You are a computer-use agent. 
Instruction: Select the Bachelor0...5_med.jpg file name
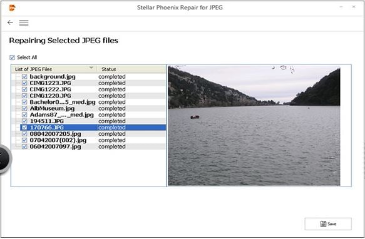[x=63, y=102]
